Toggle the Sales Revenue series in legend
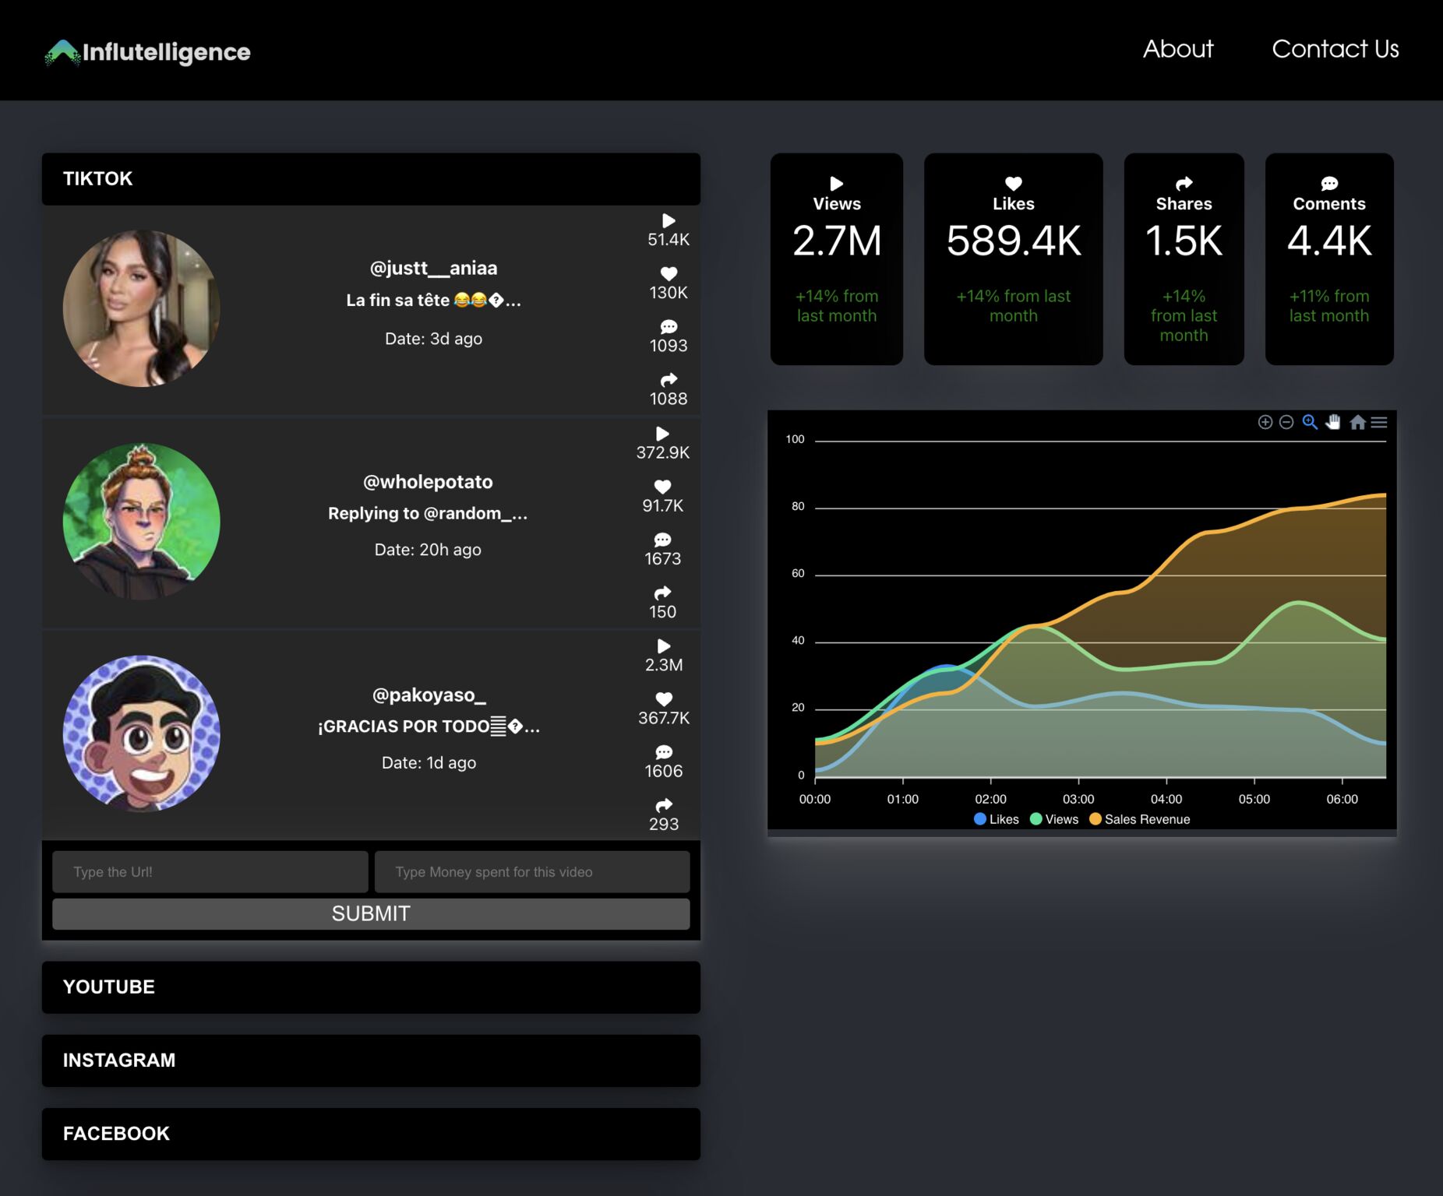This screenshot has width=1443, height=1196. tap(1140, 819)
